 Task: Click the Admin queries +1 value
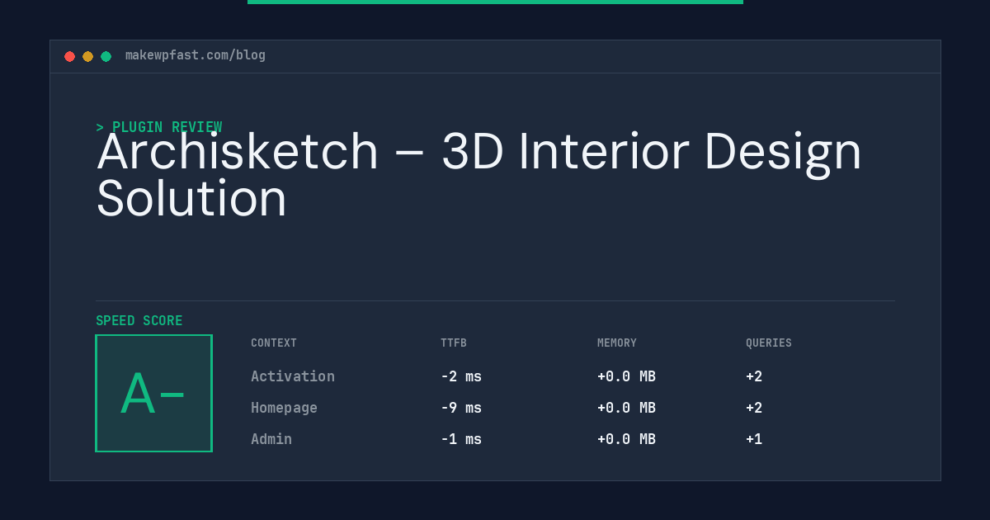click(x=754, y=439)
